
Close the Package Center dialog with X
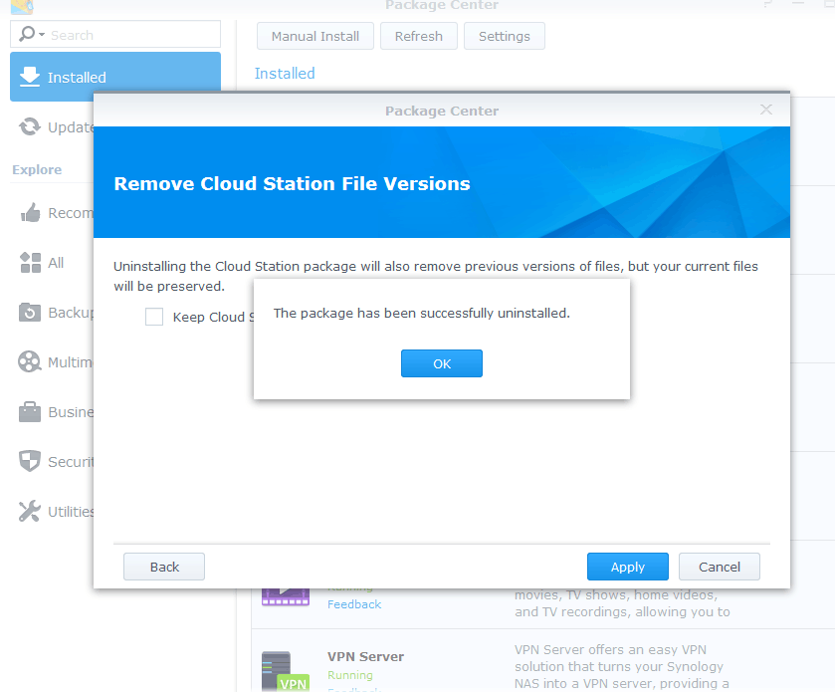coord(765,110)
